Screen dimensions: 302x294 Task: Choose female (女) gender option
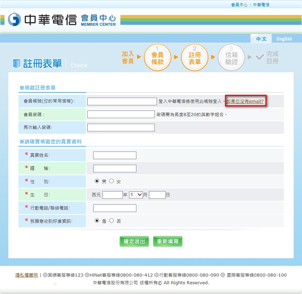[112, 181]
